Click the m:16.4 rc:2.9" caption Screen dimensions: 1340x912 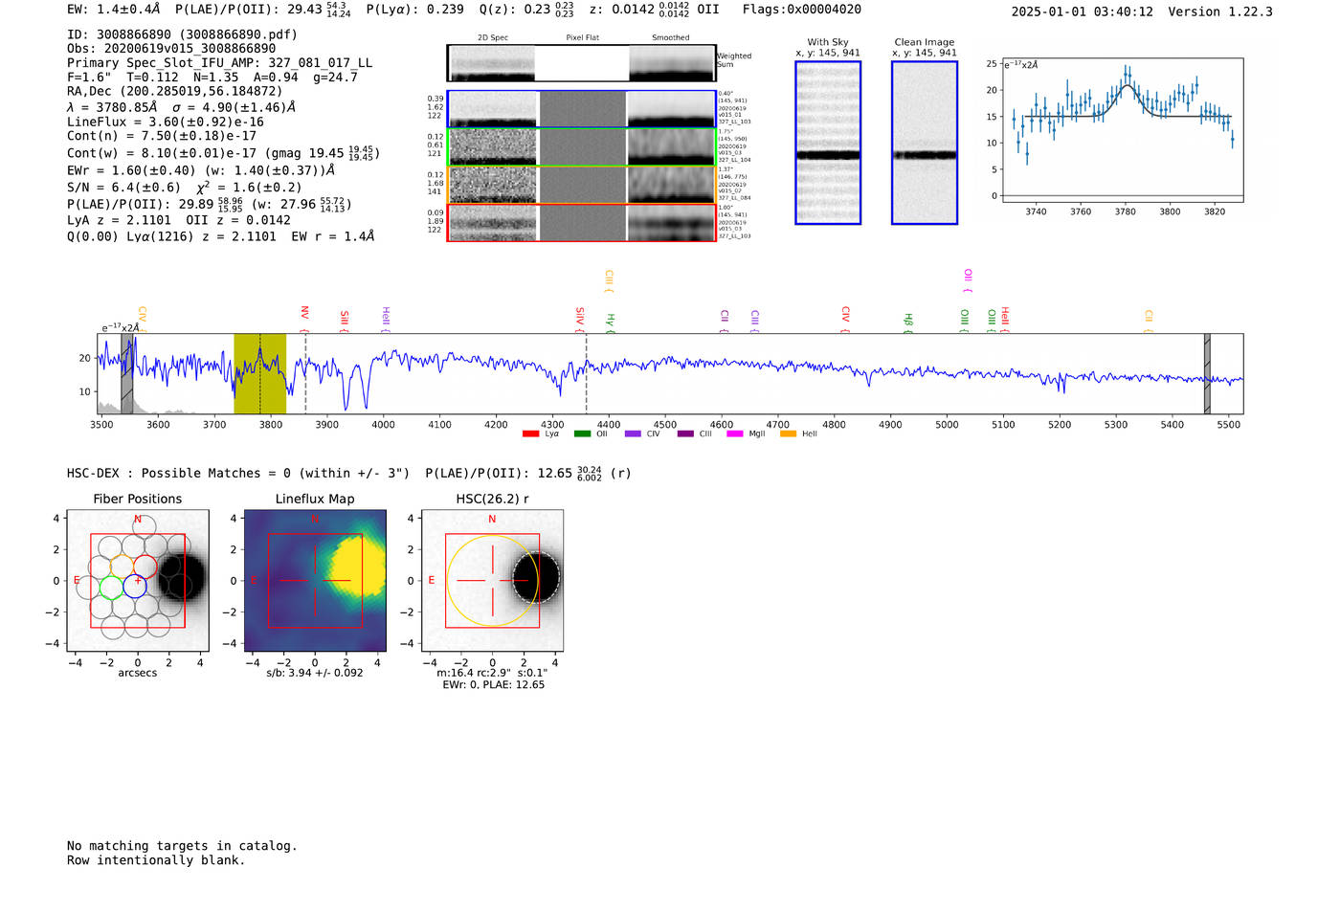point(492,673)
